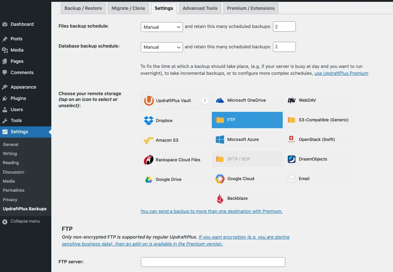Click the Collapse menu arrow icon

[5, 222]
